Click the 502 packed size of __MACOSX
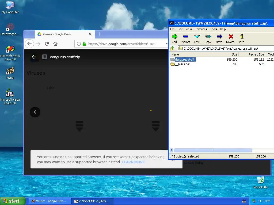Viewport: 274px width, 205px height. 261,64
